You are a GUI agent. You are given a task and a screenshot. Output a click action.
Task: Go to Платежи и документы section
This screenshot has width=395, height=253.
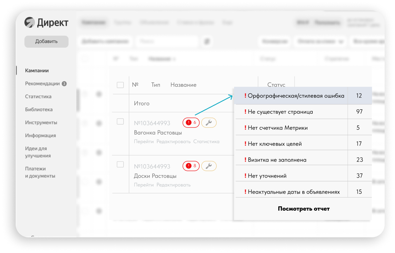tap(40, 172)
